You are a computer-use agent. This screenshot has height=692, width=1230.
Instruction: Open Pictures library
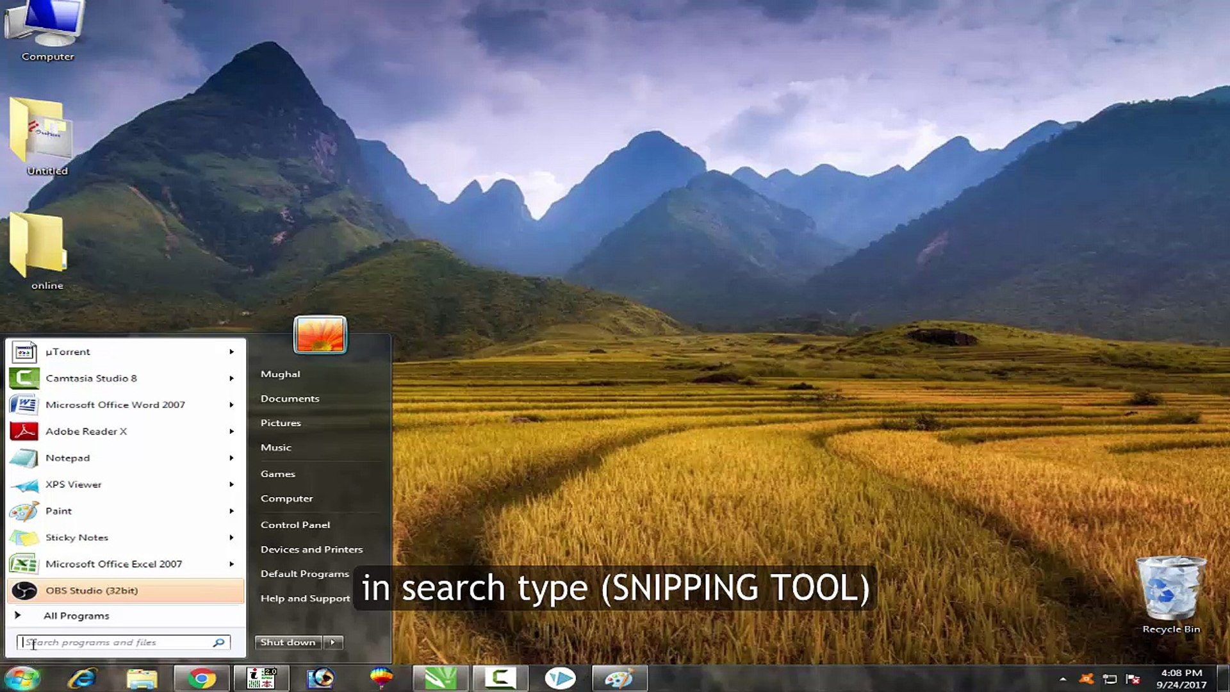click(281, 423)
